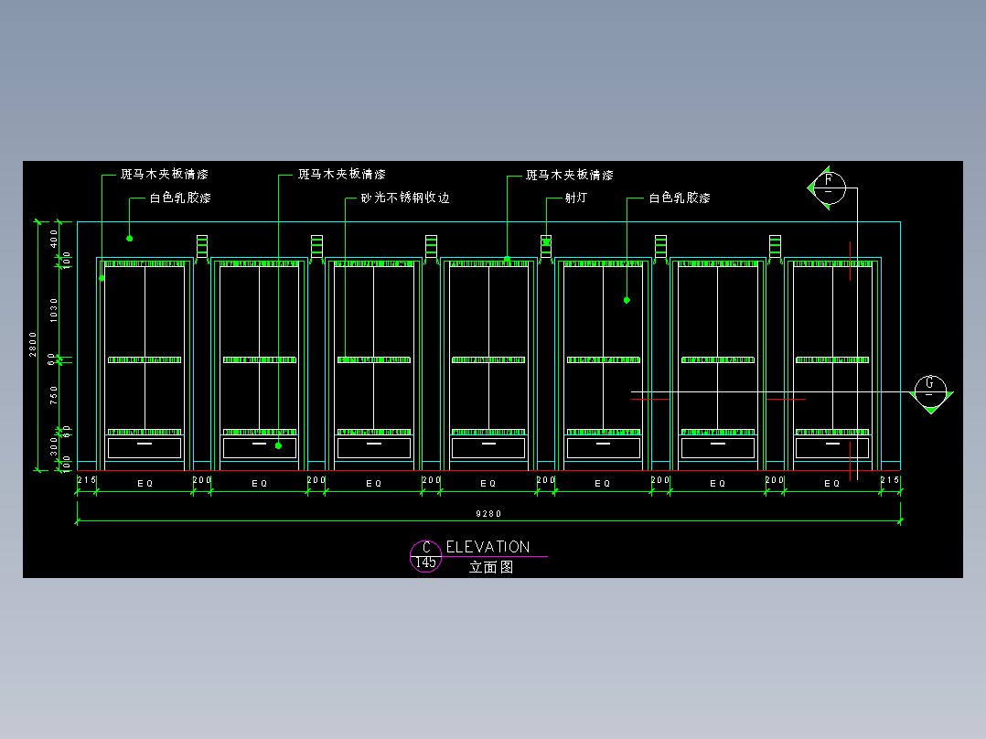Pick the overall width dimension 9280
Image resolution: width=986 pixels, height=739 pixels.
pyautogui.click(x=488, y=514)
